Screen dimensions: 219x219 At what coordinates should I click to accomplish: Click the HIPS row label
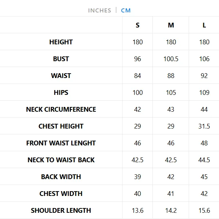61,93
